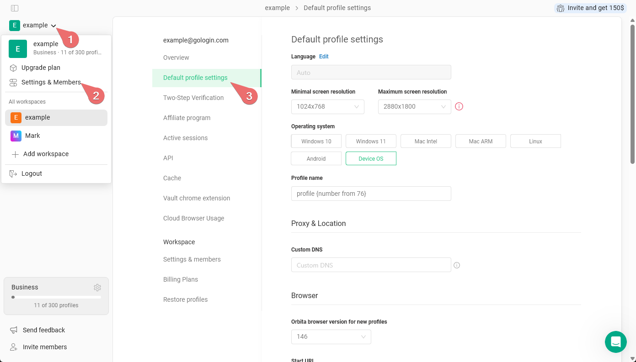Open the Vault chrome extension section
This screenshot has width=636, height=362.
pyautogui.click(x=197, y=199)
